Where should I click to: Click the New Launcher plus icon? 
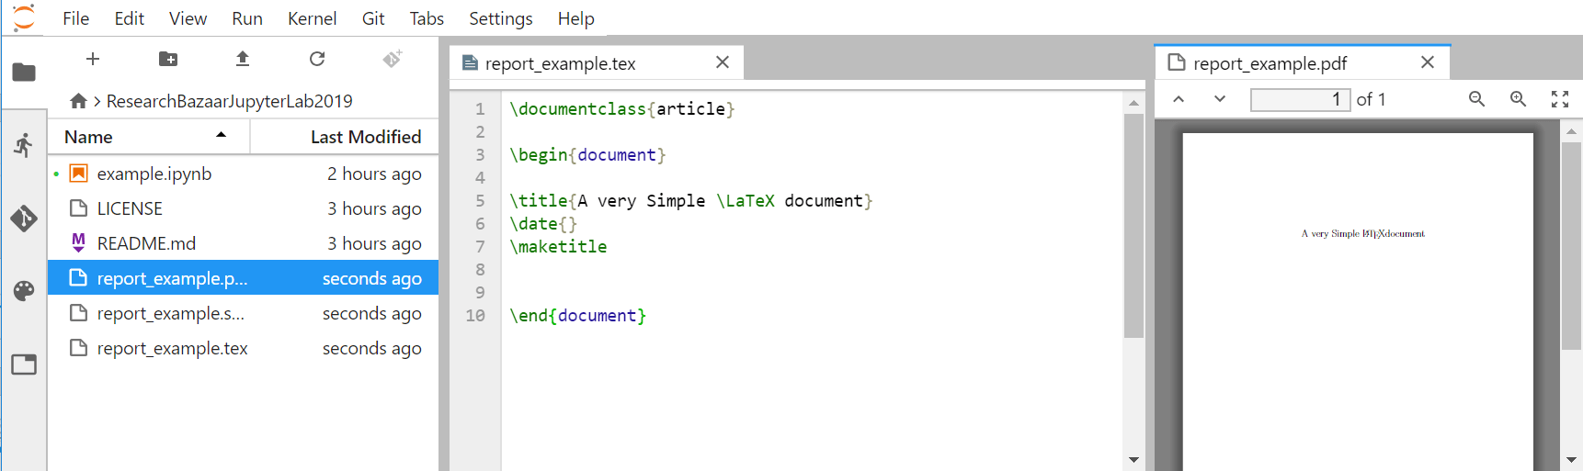tap(93, 59)
